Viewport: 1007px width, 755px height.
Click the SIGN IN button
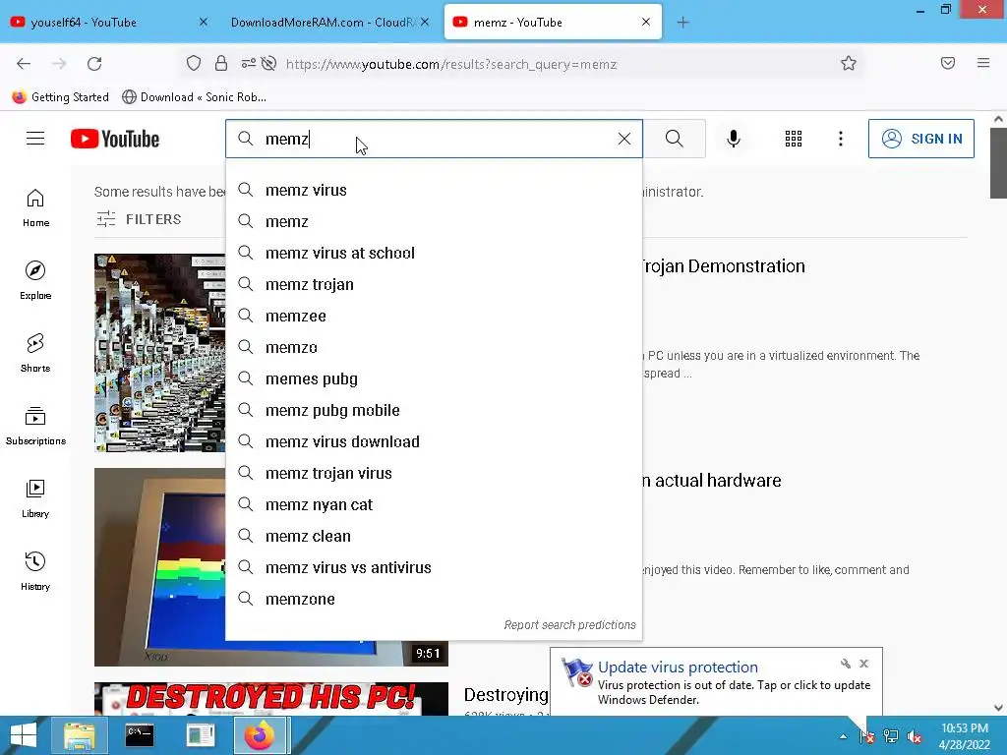point(920,139)
